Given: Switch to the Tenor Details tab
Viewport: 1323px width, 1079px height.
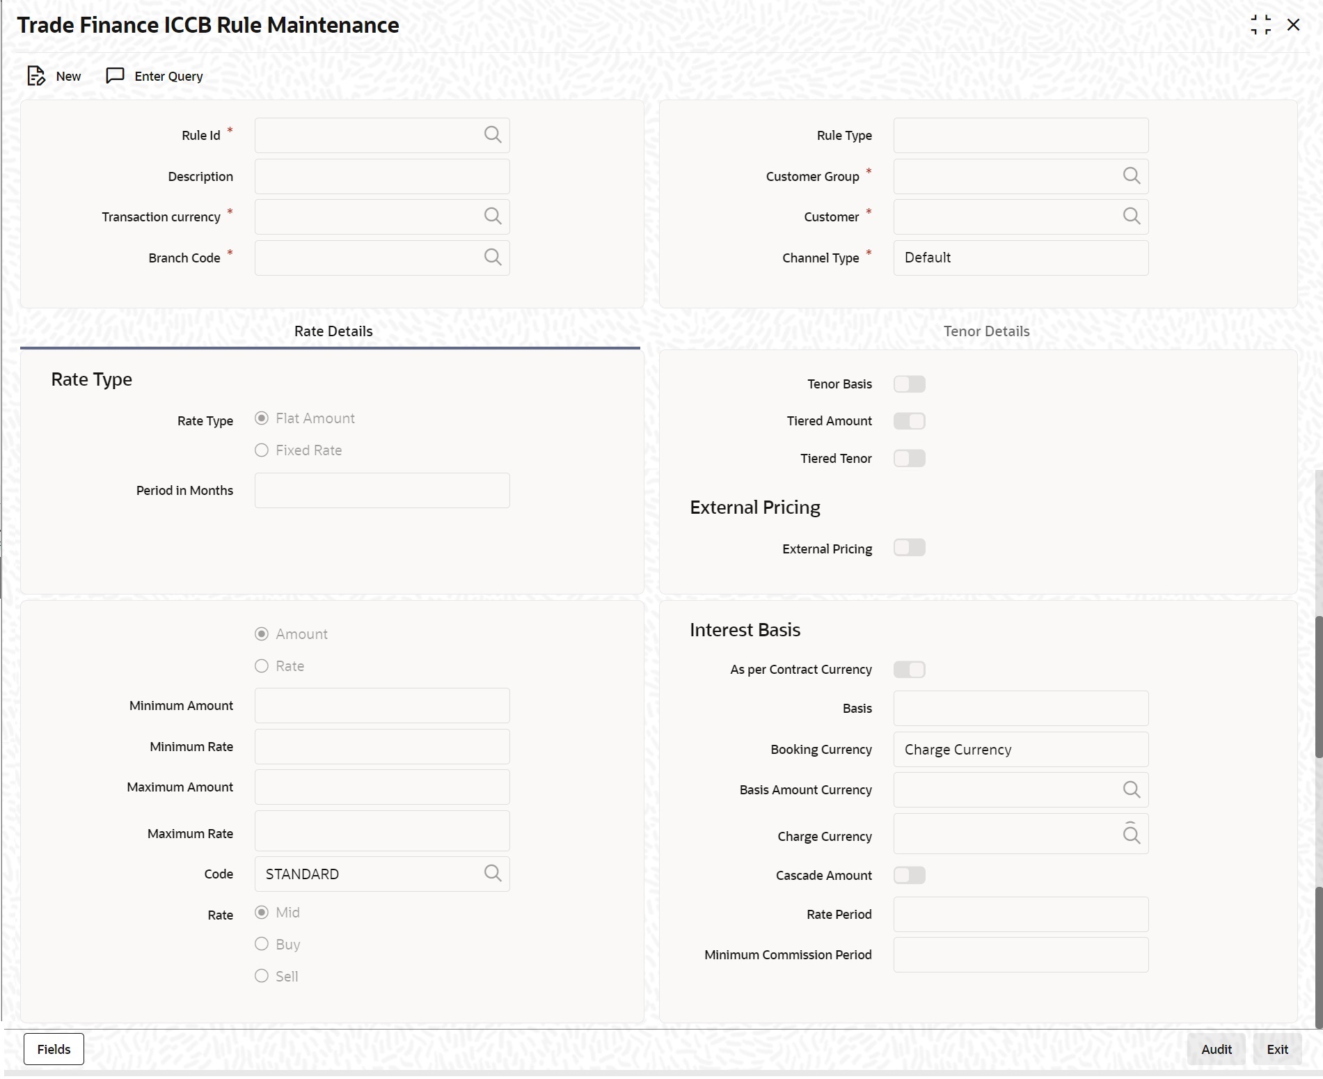Looking at the screenshot, I should [986, 331].
